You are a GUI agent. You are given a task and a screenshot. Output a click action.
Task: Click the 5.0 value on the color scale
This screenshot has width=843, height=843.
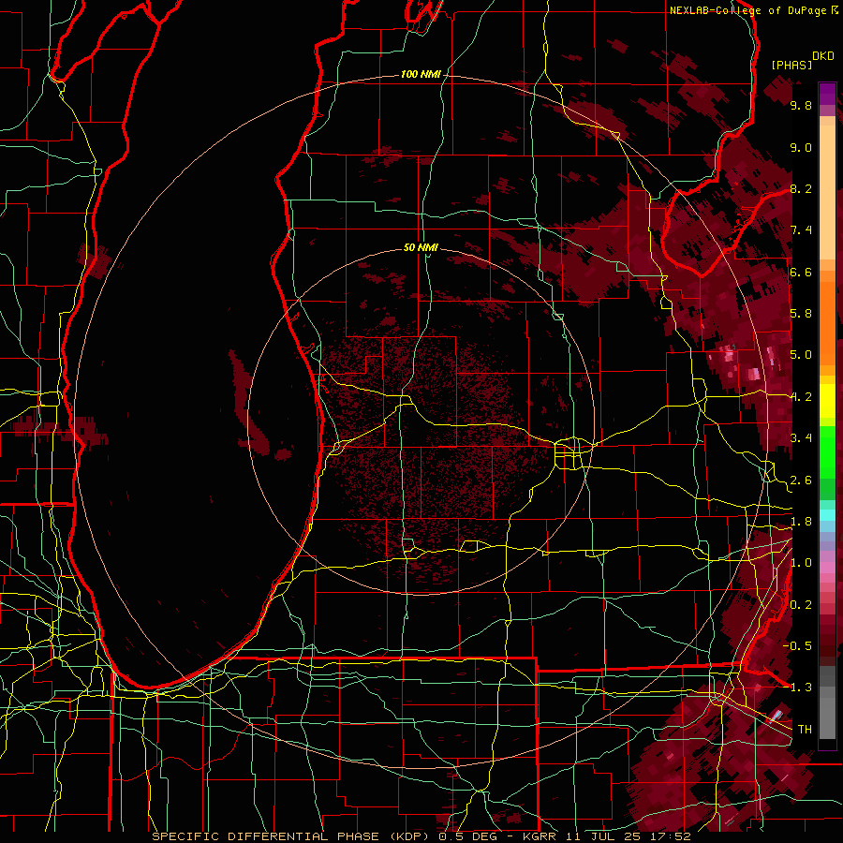(801, 355)
